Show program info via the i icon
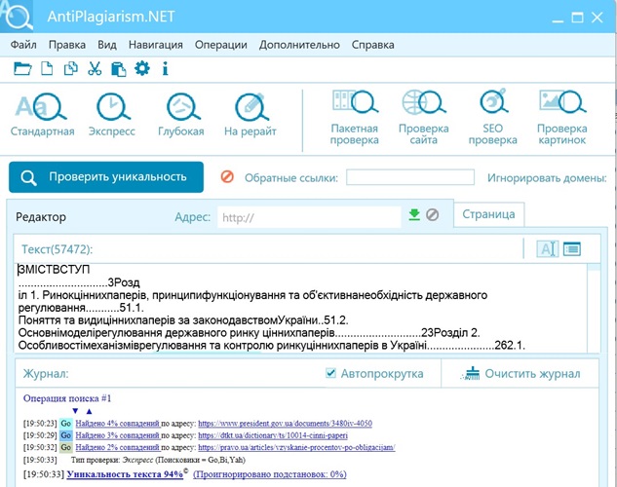 point(166,69)
